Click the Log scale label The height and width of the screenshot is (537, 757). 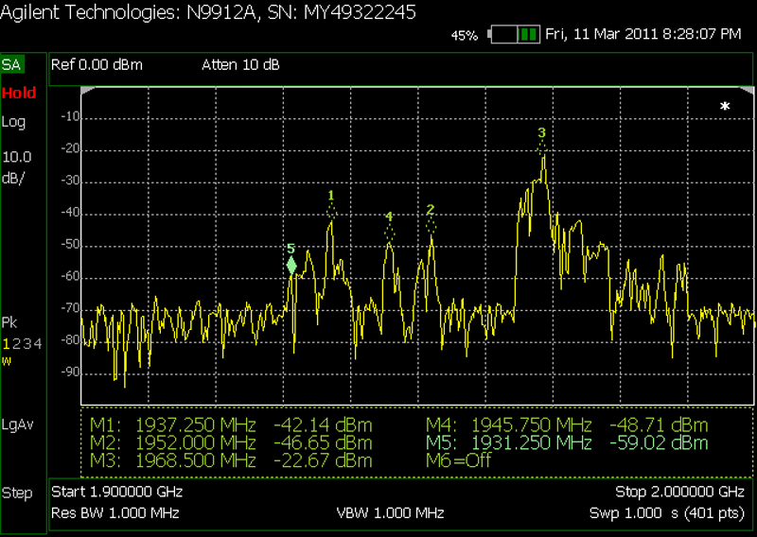13,122
